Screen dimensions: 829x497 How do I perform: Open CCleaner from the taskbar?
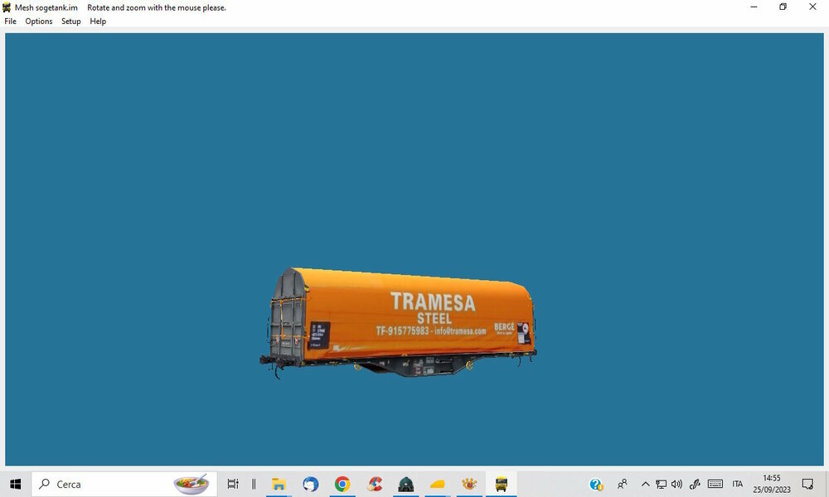pos(375,484)
